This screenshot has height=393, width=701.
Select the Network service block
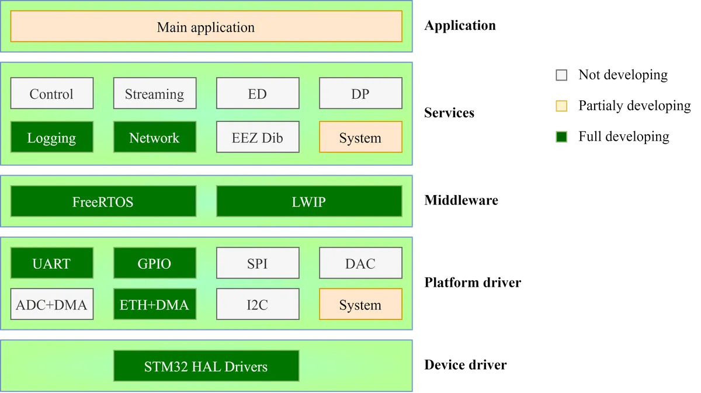coord(155,137)
